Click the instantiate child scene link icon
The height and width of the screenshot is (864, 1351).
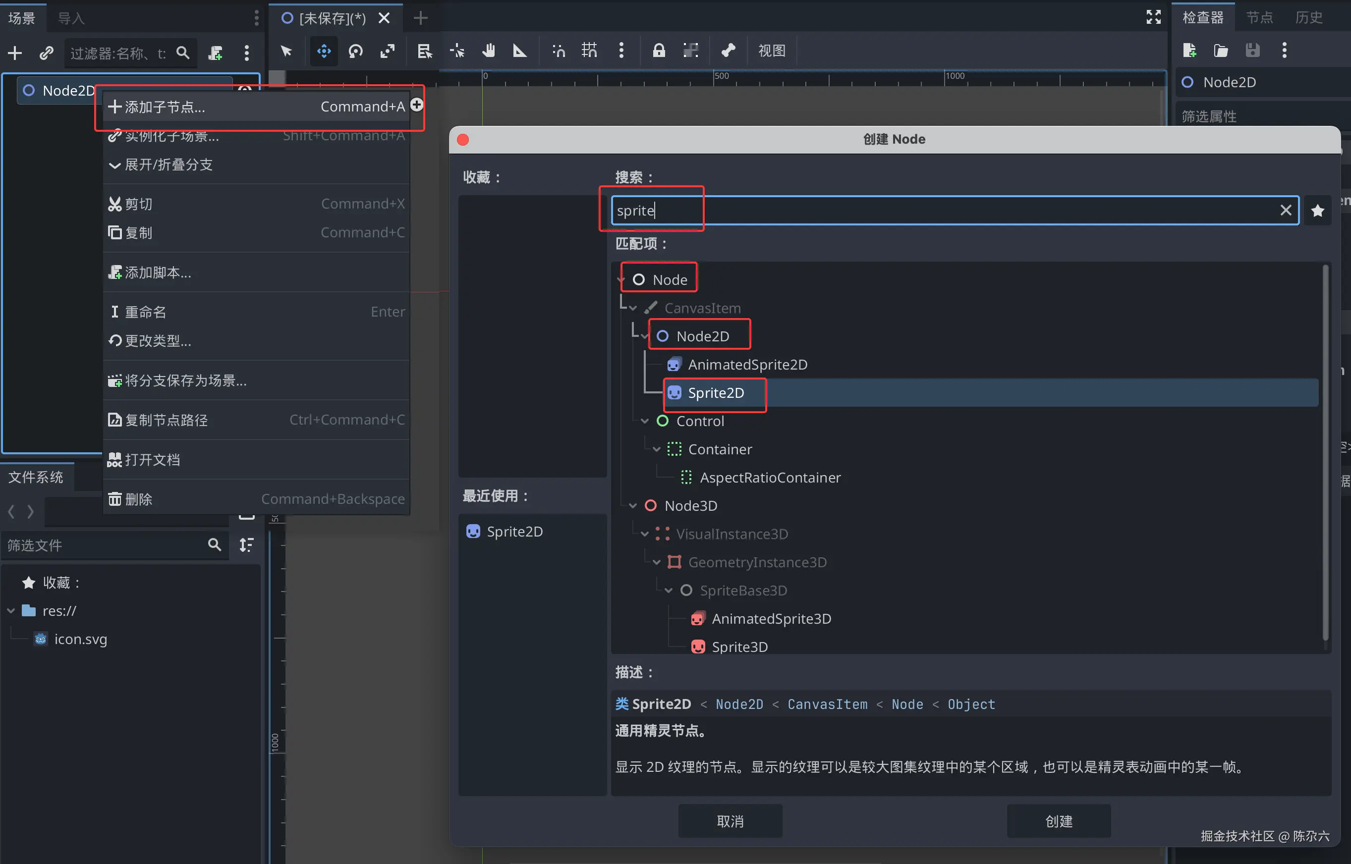(46, 53)
